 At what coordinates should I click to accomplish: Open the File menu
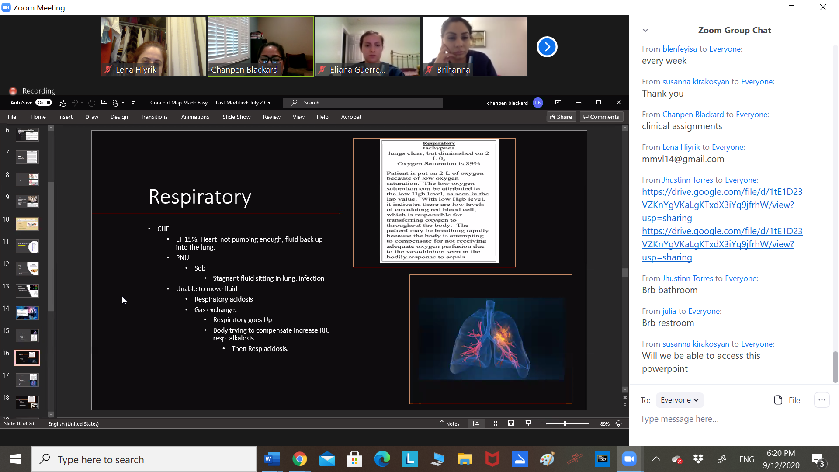tap(12, 117)
